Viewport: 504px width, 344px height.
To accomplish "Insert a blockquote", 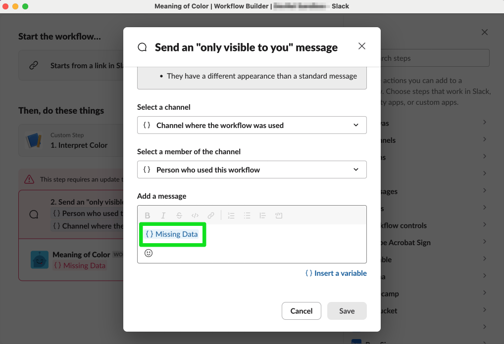I will tap(263, 215).
